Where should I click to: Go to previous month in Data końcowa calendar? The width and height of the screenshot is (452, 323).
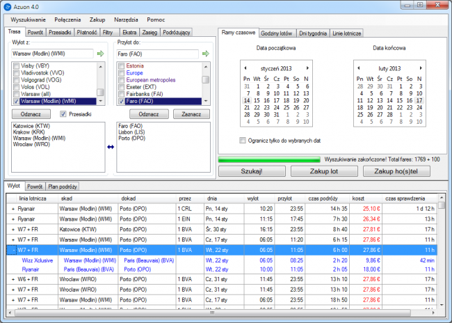[357, 68]
